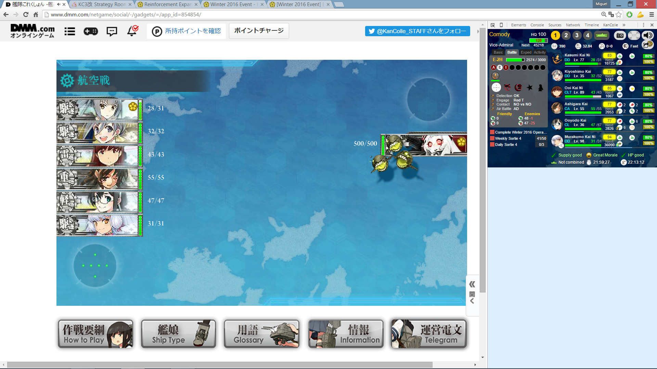Viewport: 657px width, 369px height.
Task: Select fleet 3 button
Action: [577, 35]
